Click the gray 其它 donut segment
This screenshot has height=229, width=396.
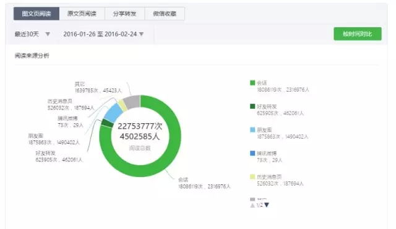132,102
